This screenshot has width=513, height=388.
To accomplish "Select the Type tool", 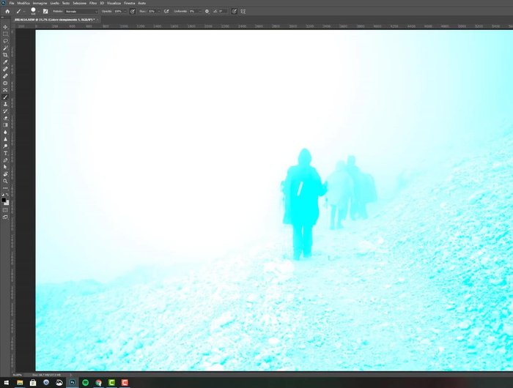I will coord(5,153).
